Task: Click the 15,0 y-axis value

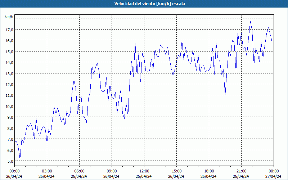Action: coord(9,51)
